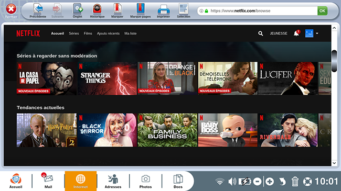Toggle the speaker volume icon

pos(232,181)
